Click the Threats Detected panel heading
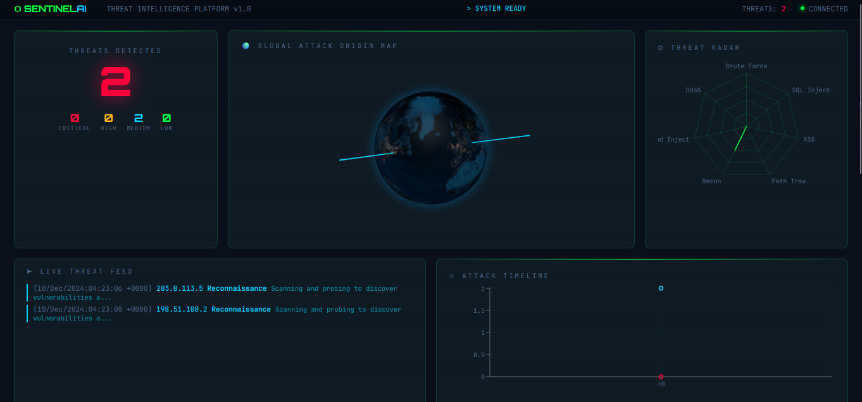Viewport: 862px width, 402px height. [116, 51]
